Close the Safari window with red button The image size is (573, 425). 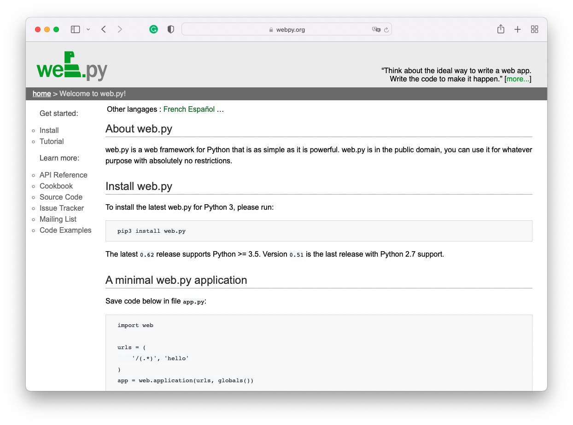click(x=38, y=29)
